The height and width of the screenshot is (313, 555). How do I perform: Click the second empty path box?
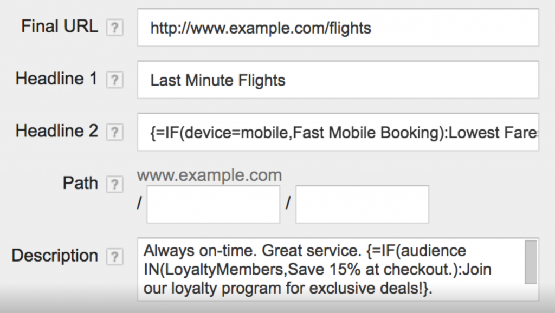362,204
